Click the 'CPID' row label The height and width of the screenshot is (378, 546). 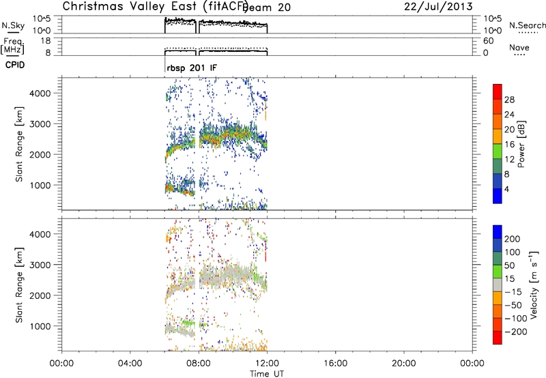click(x=15, y=65)
